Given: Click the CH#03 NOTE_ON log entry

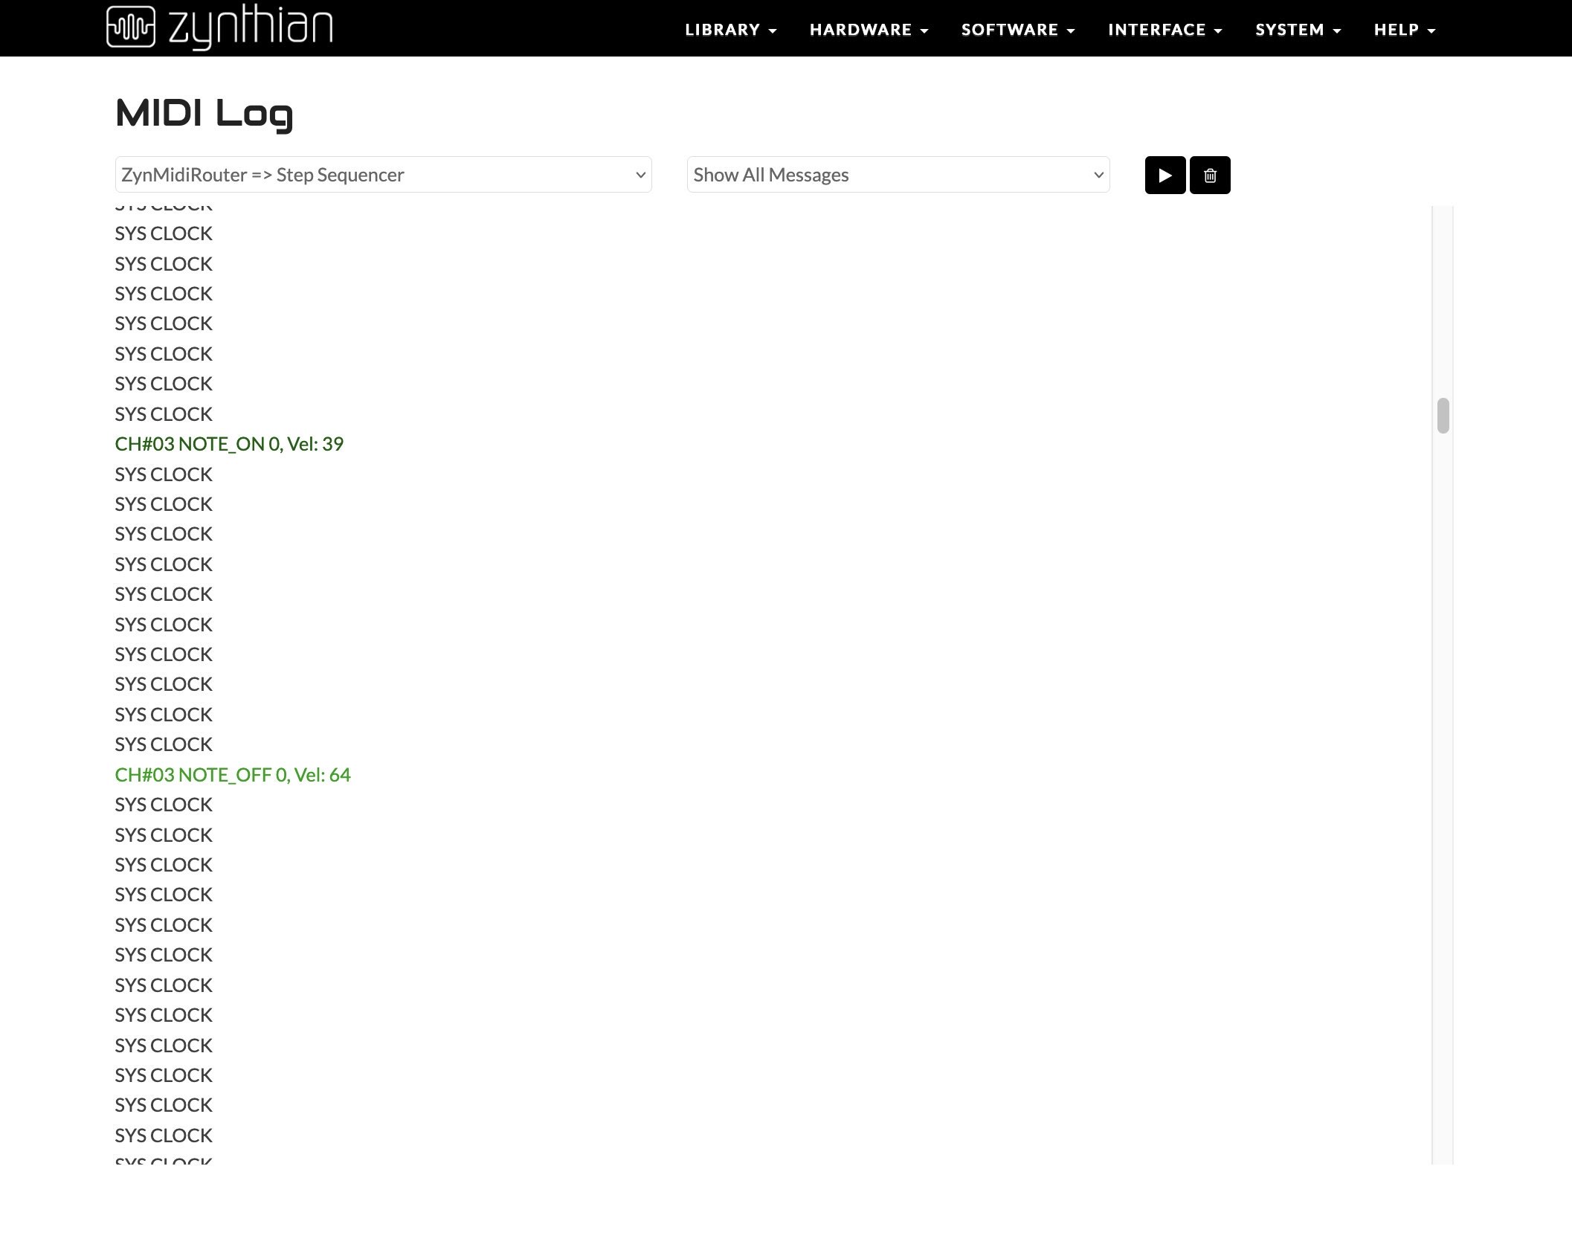Looking at the screenshot, I should click(x=229, y=444).
